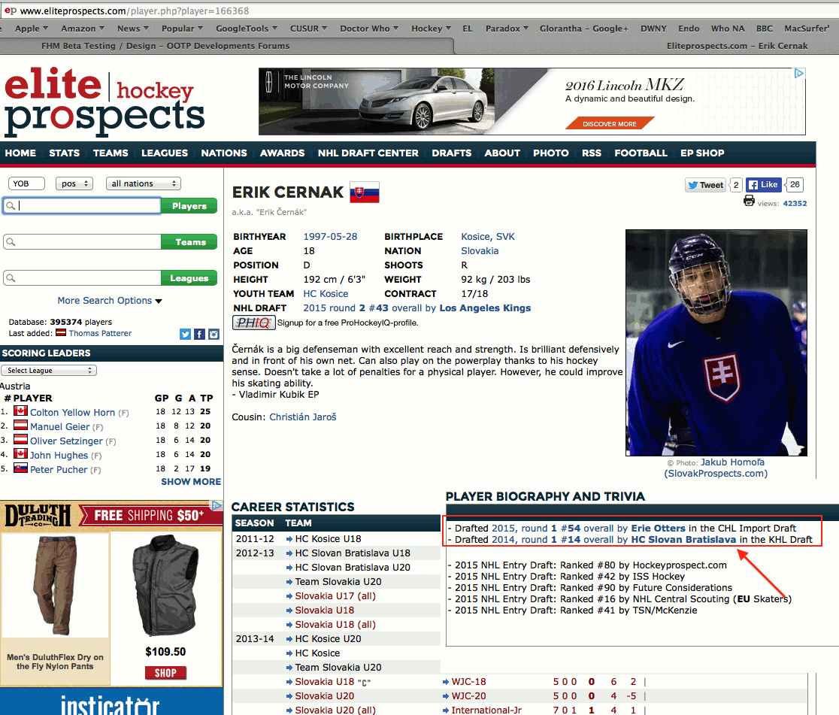Image resolution: width=839 pixels, height=715 pixels.
Task: Open the Jakub Homoľa photo credit link
Action: coord(732,462)
